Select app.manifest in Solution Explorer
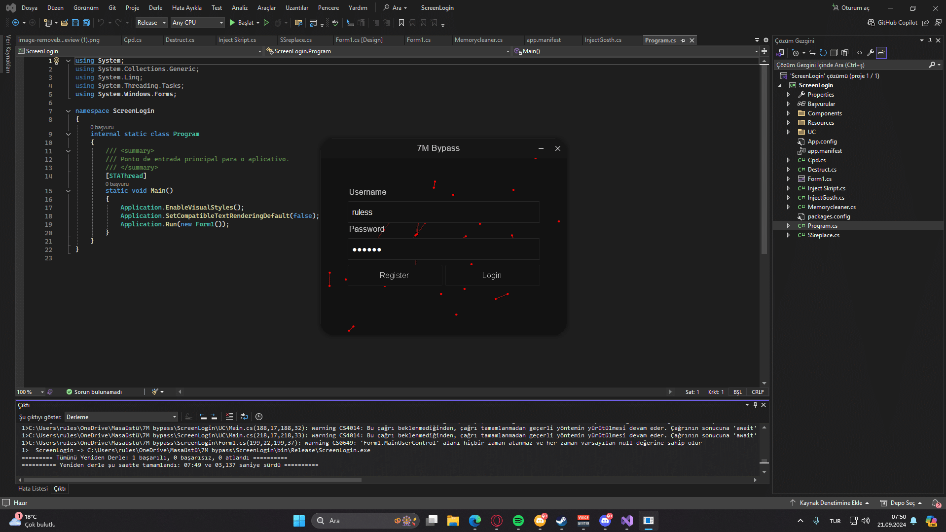 825,151
